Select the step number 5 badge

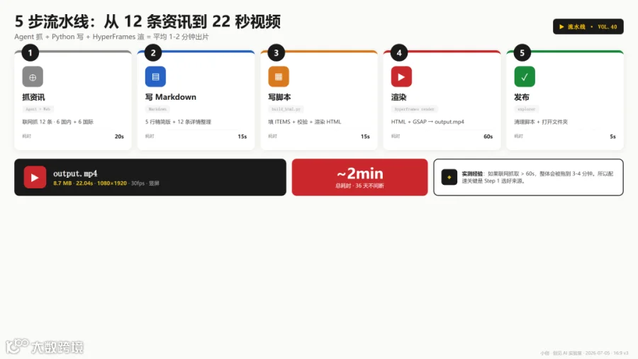point(522,53)
